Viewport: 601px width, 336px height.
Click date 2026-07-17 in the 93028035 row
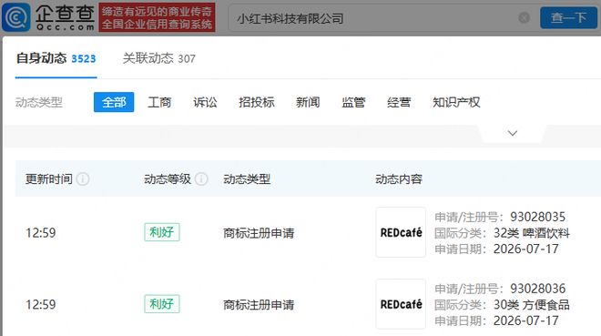pyautogui.click(x=526, y=249)
